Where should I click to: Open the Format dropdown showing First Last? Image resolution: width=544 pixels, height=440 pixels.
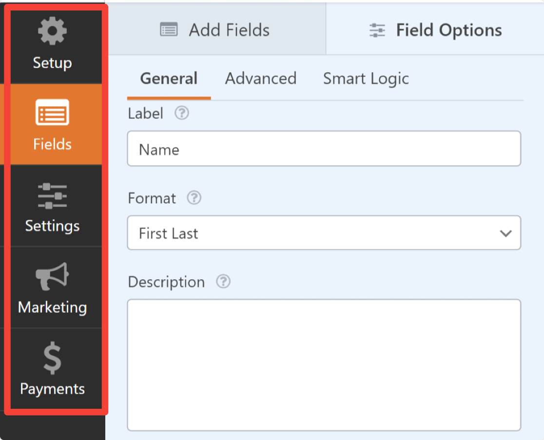(324, 232)
